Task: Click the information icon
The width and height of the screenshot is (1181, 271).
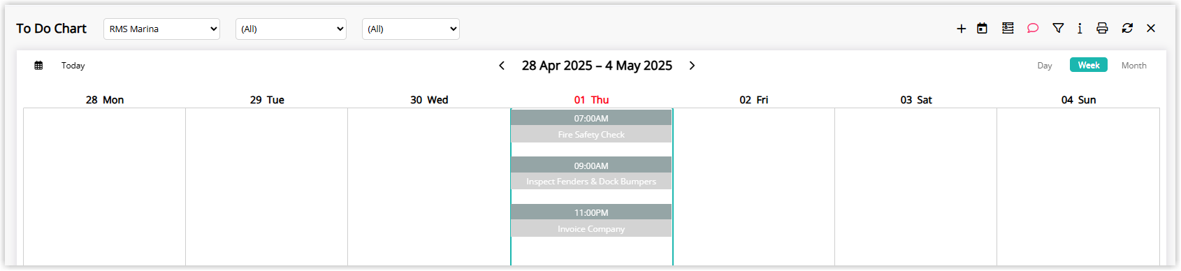Action: 1080,28
